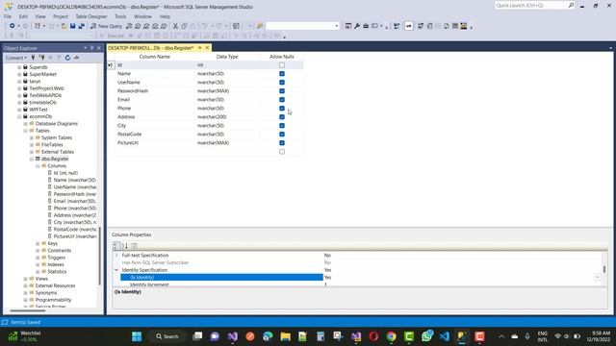Toggle Allow Nulls for Email column

pos(282,100)
